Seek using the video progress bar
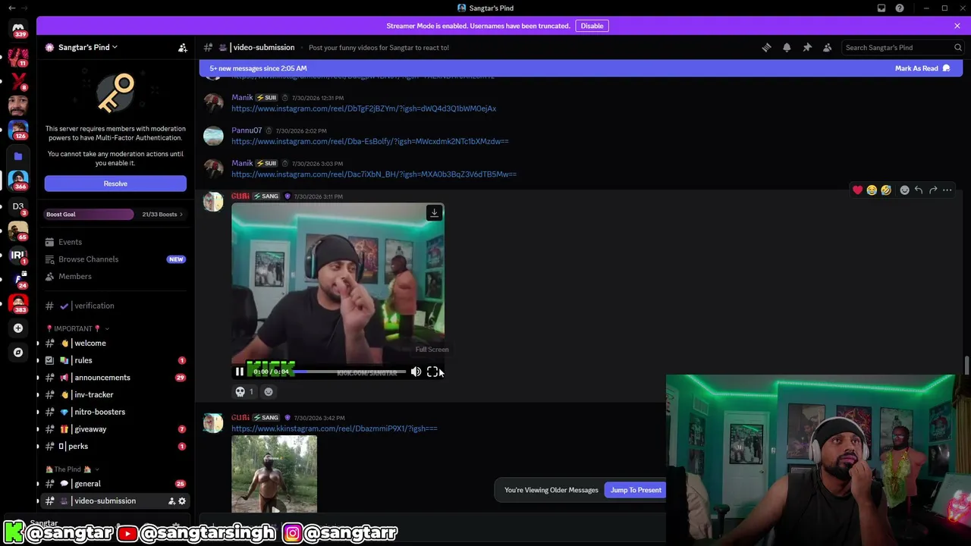 (x=349, y=372)
